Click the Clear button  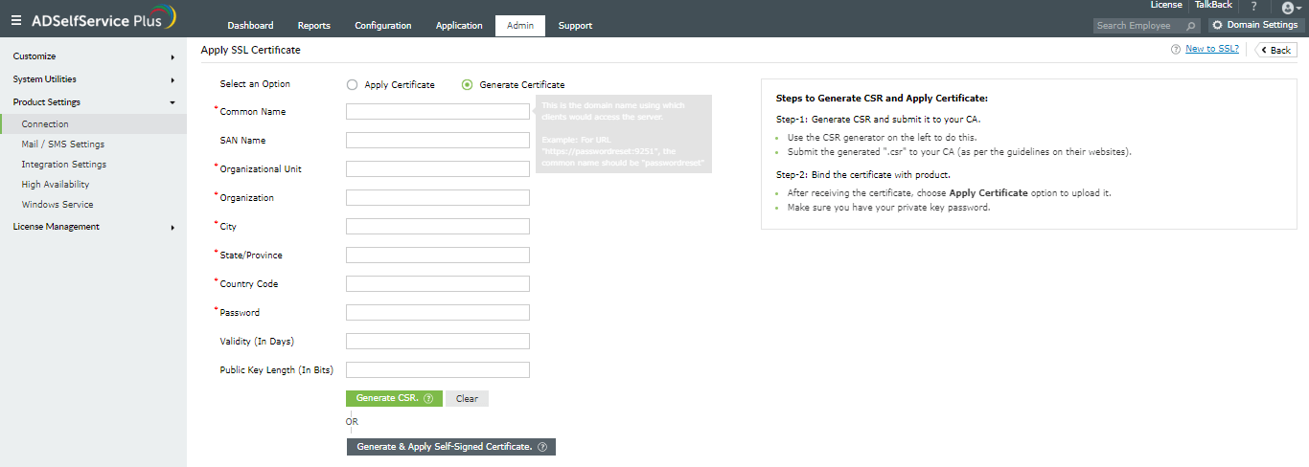(467, 399)
